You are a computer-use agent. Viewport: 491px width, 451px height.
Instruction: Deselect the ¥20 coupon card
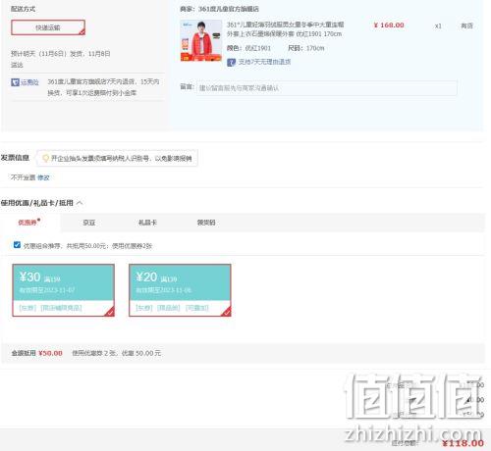180,290
